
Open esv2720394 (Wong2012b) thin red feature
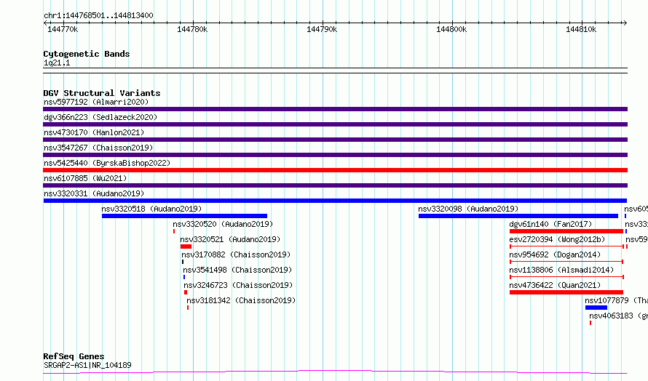point(566,246)
